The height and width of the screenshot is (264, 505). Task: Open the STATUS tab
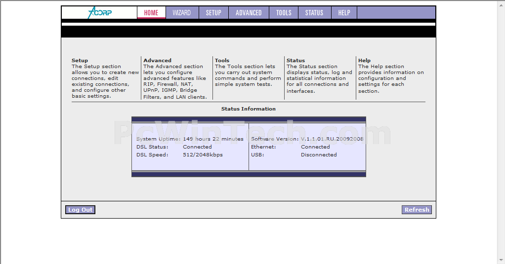tap(314, 12)
